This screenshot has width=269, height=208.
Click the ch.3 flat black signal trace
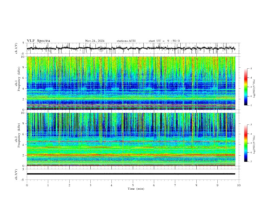point(131,174)
